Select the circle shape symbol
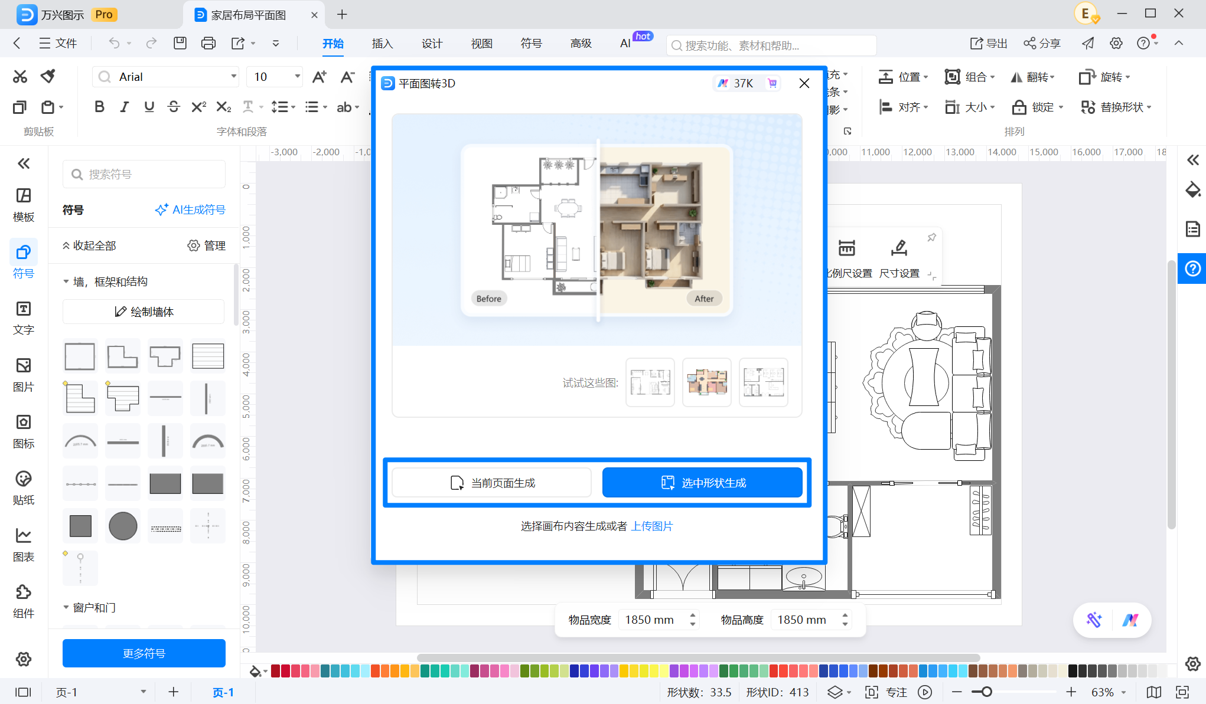Screen dimensions: 1206x704 click(123, 526)
